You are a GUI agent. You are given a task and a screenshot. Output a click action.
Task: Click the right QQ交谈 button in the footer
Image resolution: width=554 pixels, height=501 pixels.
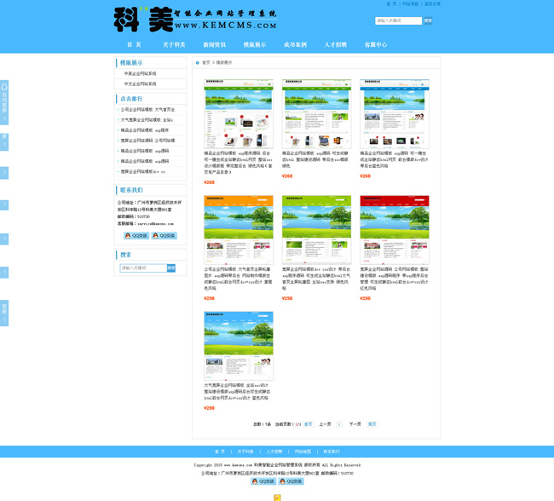click(291, 481)
